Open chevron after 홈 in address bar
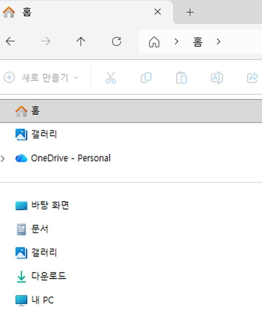The image size is (262, 310). tap(218, 41)
